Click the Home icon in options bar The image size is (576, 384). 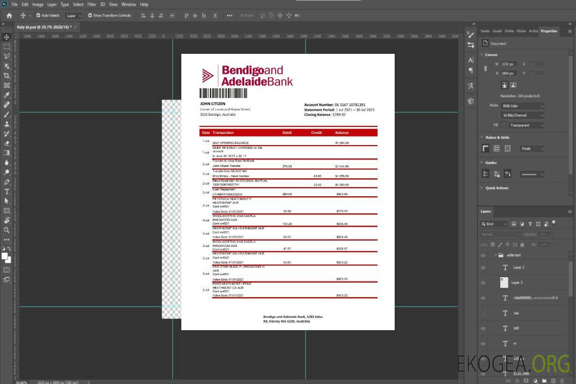click(9, 15)
